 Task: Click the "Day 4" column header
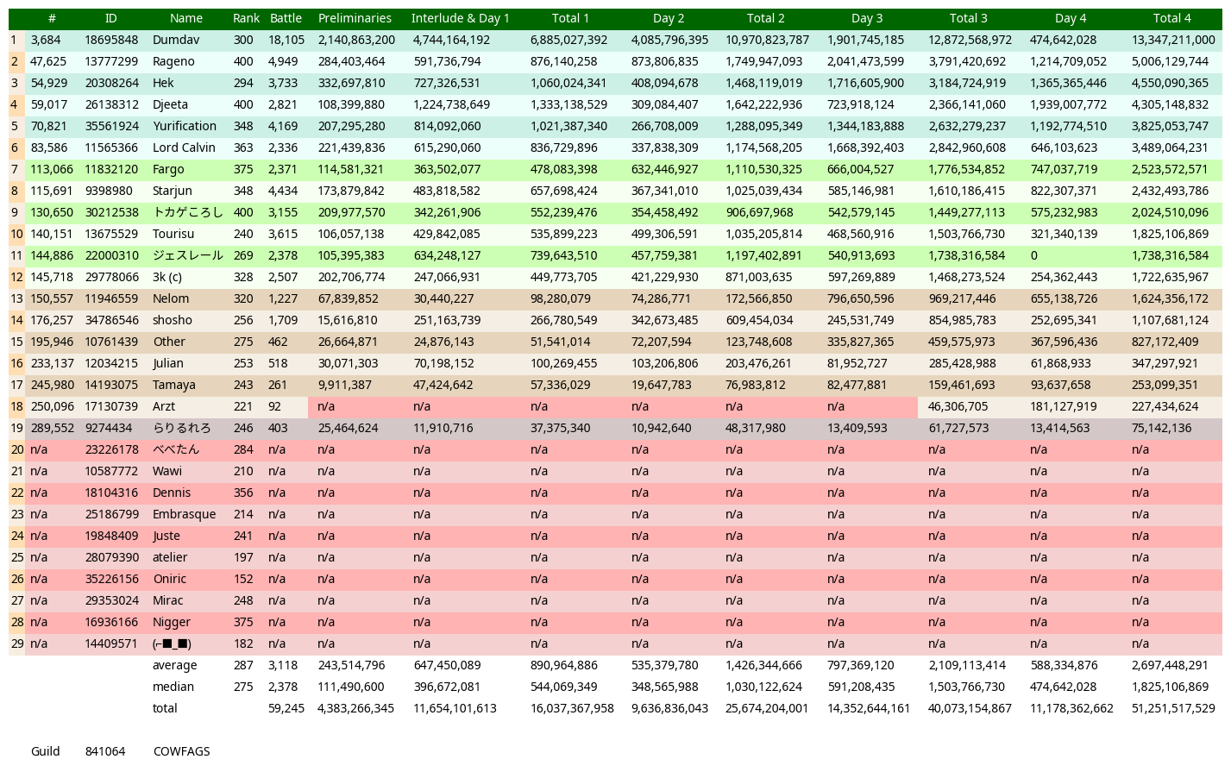1071,18
